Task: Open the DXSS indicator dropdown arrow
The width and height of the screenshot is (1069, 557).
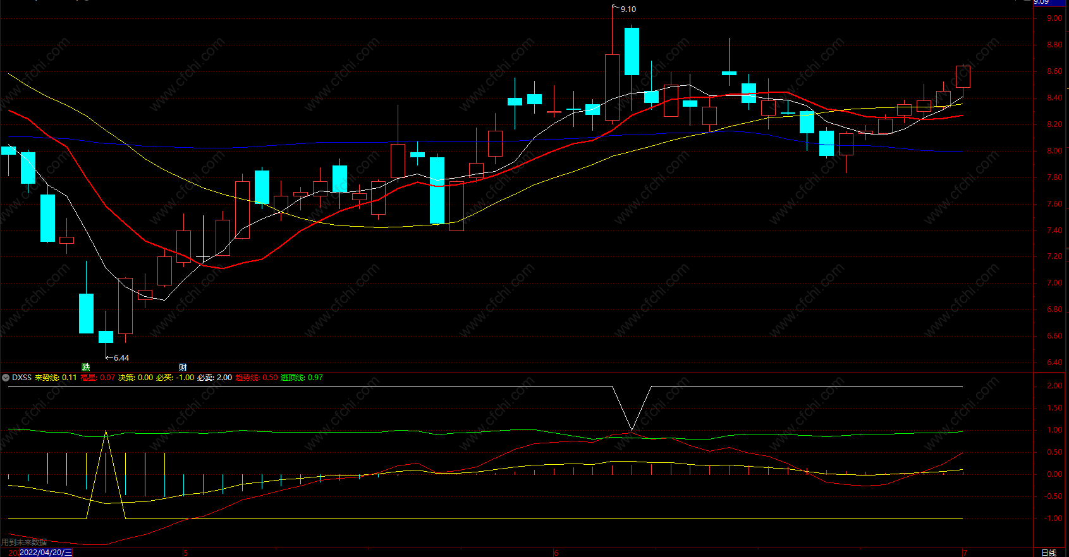Action: click(6, 378)
